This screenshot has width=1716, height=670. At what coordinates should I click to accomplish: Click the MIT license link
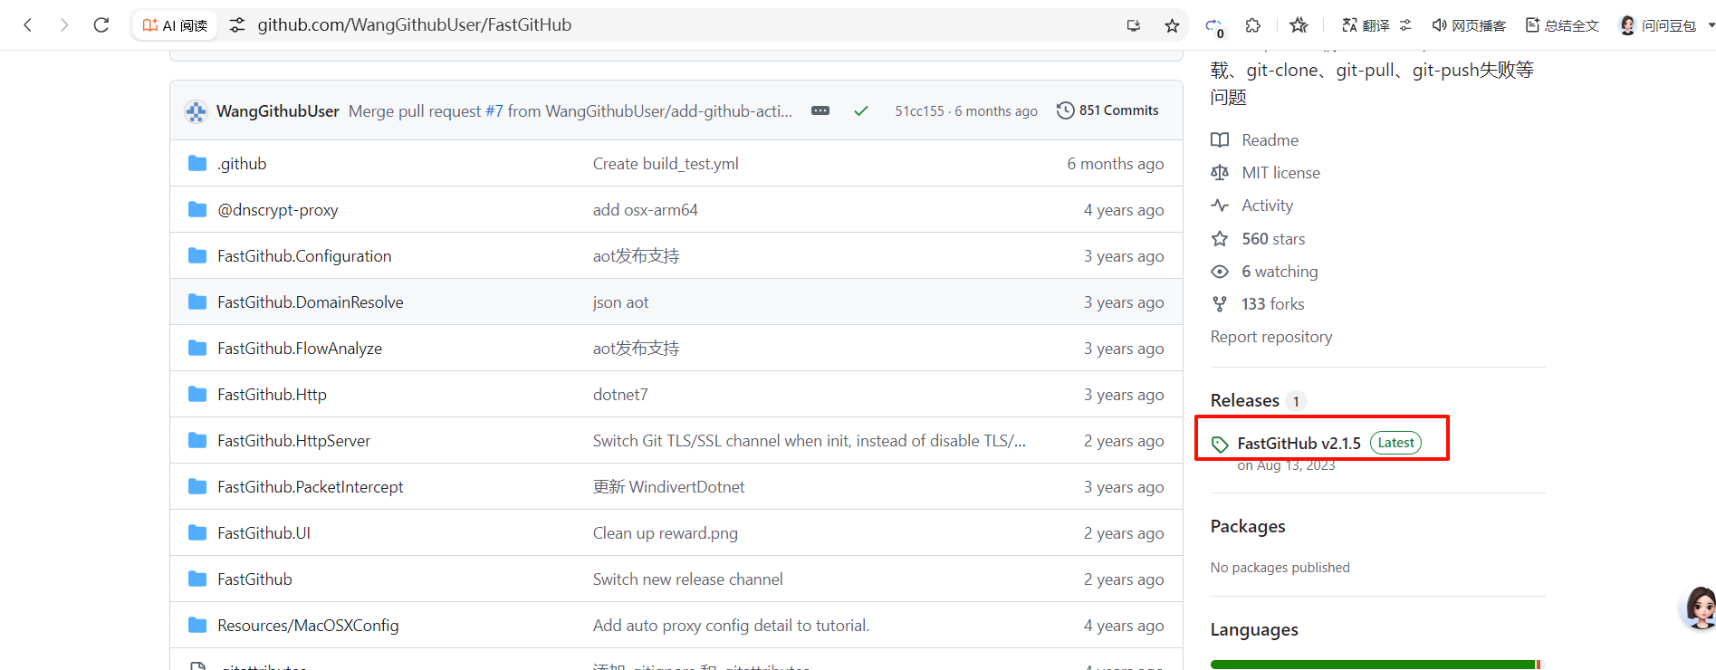click(1280, 173)
